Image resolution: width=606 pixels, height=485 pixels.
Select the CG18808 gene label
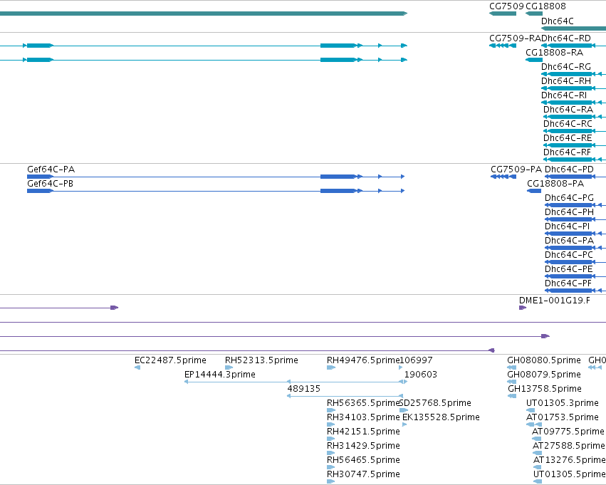pos(545,6)
